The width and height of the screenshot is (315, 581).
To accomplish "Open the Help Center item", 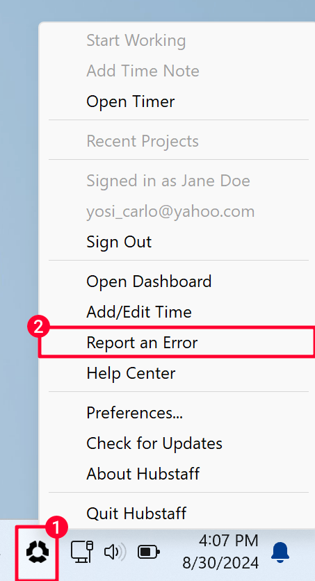I will 131,373.
